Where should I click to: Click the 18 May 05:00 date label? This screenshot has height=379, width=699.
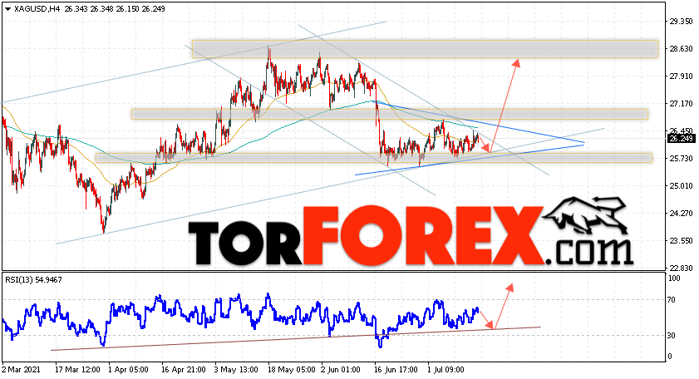(290, 370)
